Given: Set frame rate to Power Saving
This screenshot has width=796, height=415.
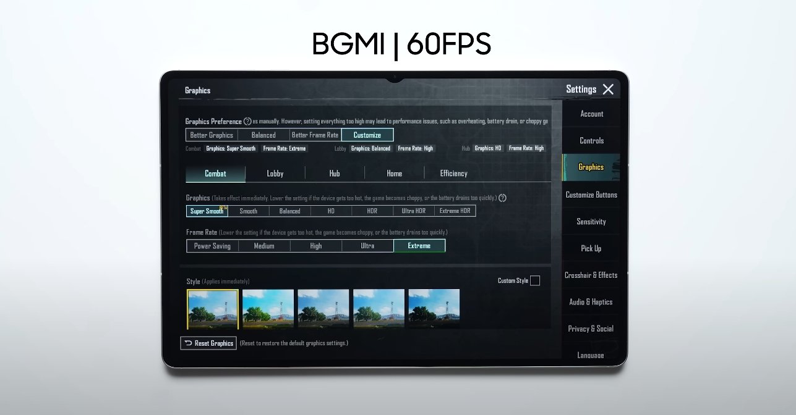Looking at the screenshot, I should click(212, 246).
